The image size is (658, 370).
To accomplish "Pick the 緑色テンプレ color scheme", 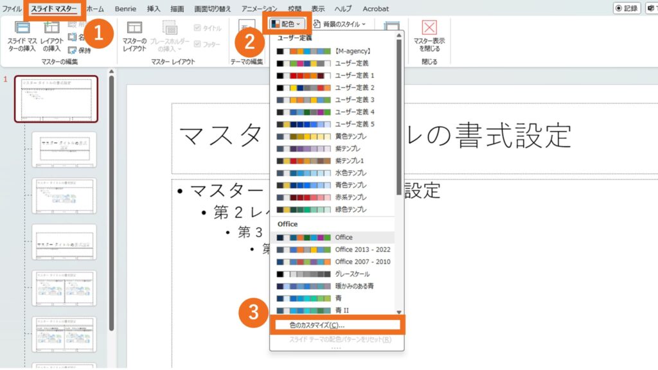I will (333, 209).
